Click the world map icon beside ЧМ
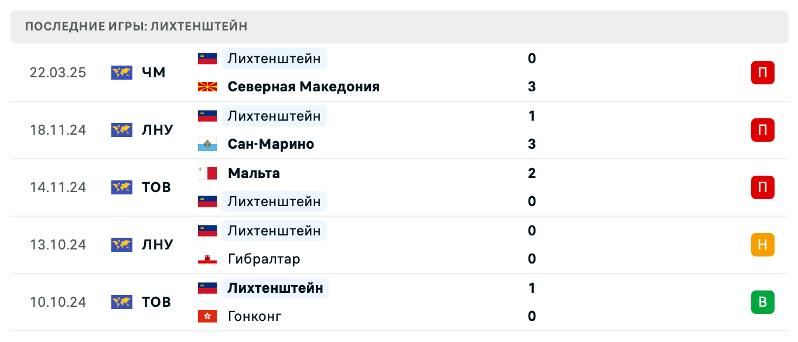The width and height of the screenshot is (798, 342). click(121, 73)
